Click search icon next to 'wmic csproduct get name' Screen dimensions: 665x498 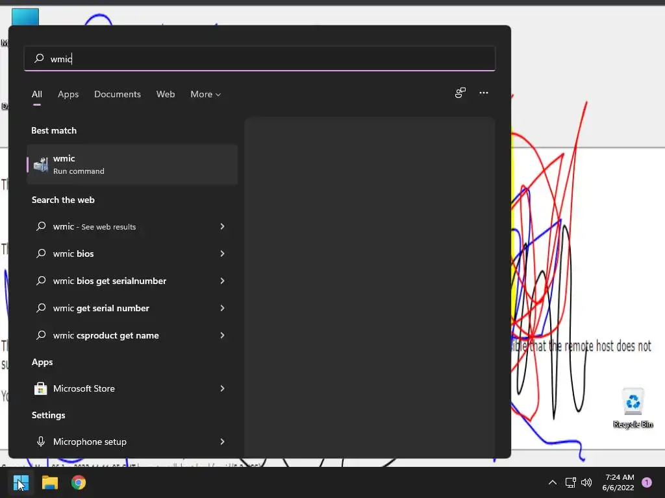[41, 335]
